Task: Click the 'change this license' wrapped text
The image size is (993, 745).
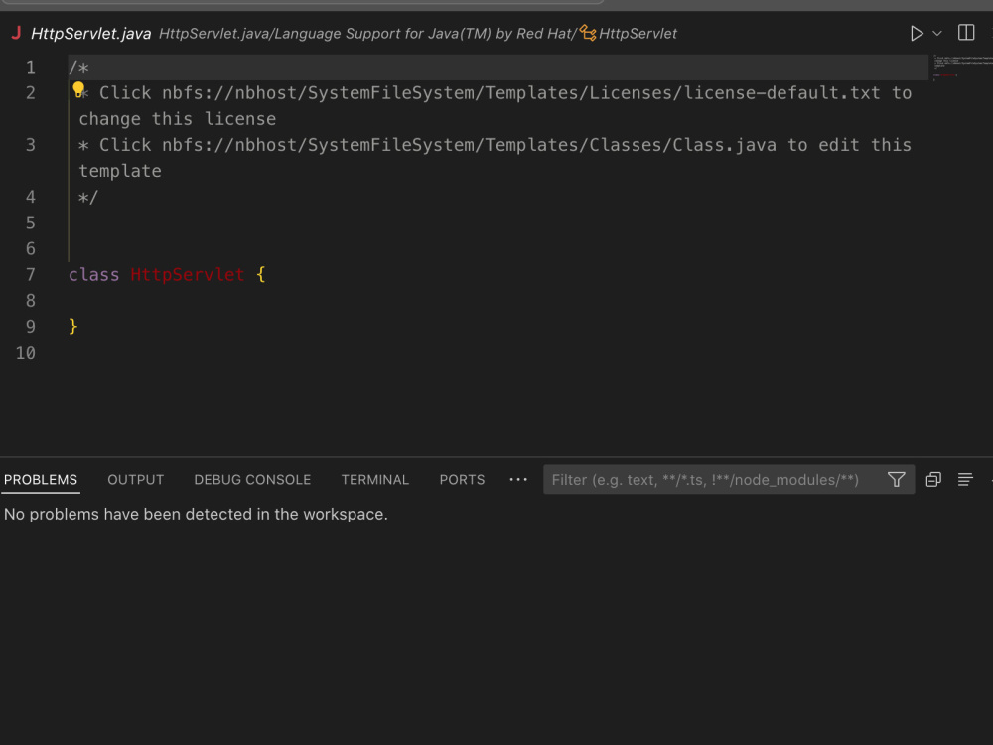Action: 178,119
